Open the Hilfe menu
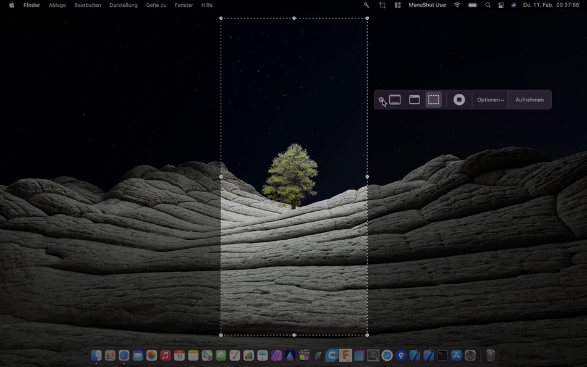The image size is (587, 367). click(x=207, y=5)
